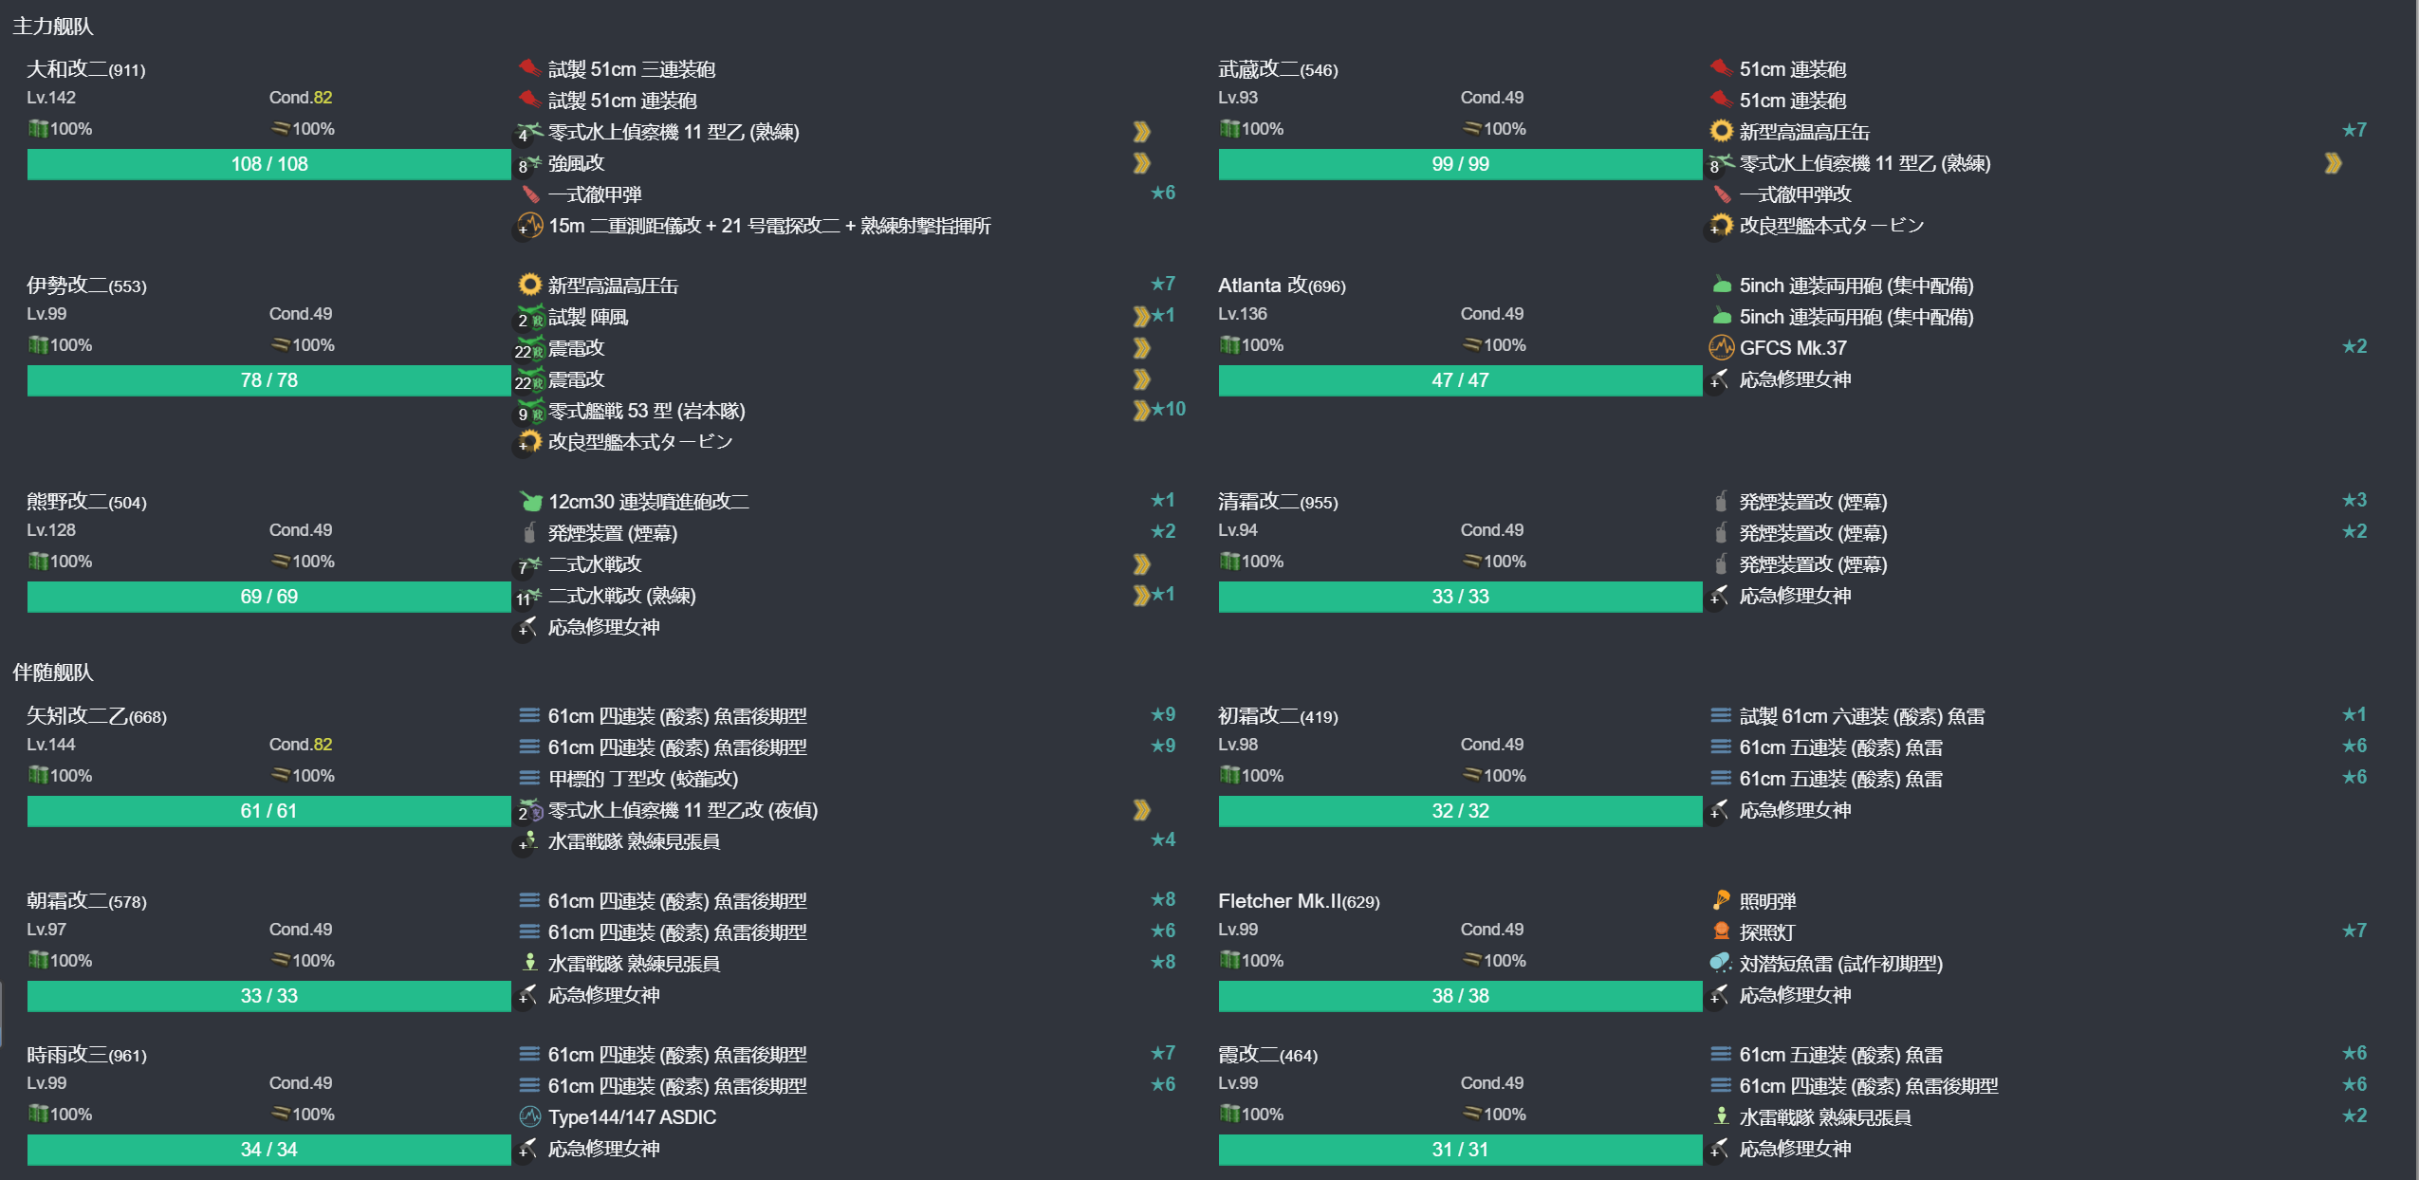Select the GFCS Mk.37 radar icon on Atlanta 改
The width and height of the screenshot is (2419, 1180).
pyautogui.click(x=1721, y=348)
